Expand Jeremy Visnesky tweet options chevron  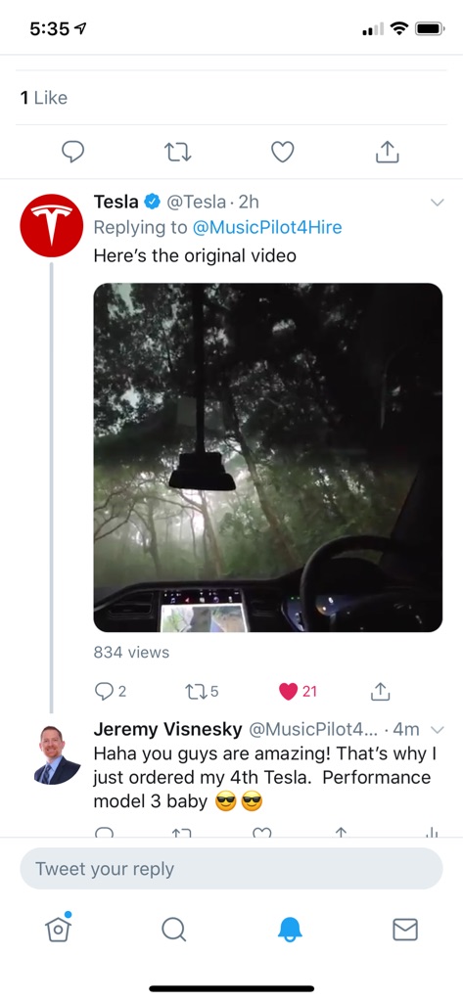(438, 729)
